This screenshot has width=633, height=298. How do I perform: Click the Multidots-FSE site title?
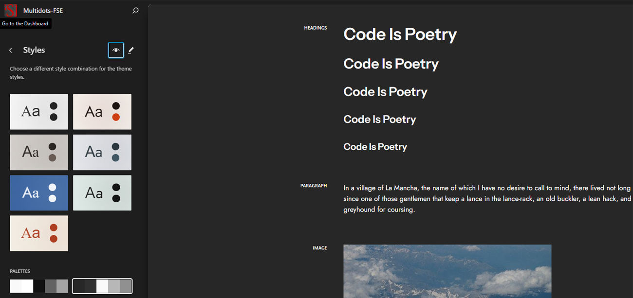click(43, 10)
